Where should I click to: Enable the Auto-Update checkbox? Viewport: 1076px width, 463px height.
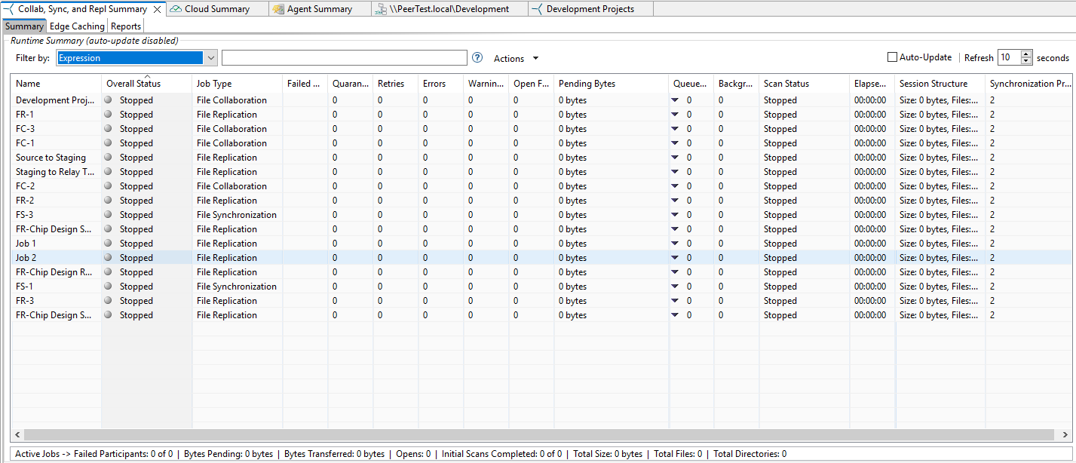click(x=893, y=57)
